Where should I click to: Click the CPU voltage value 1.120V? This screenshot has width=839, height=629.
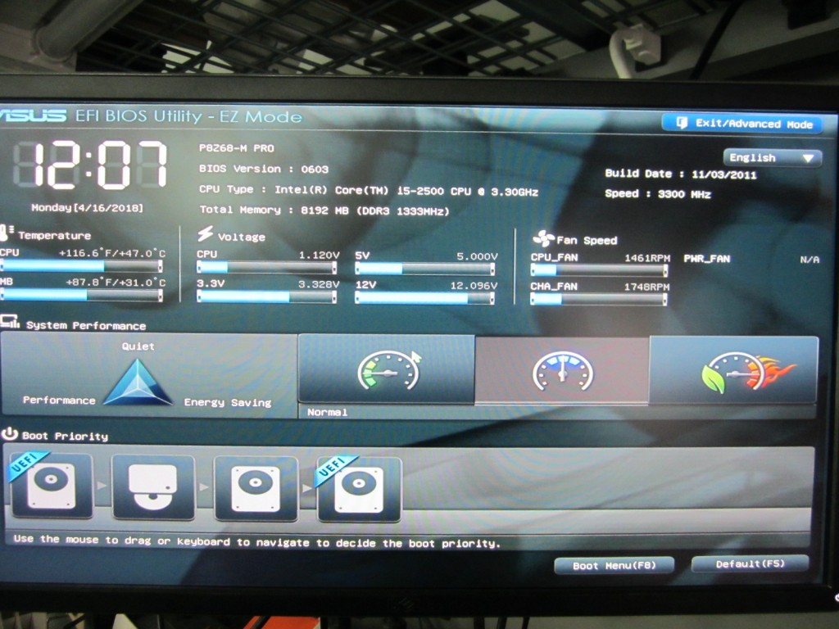tap(319, 256)
